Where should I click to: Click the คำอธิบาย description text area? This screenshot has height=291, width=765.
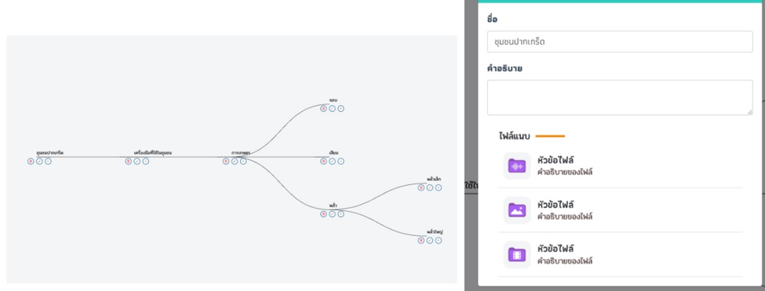click(x=620, y=97)
